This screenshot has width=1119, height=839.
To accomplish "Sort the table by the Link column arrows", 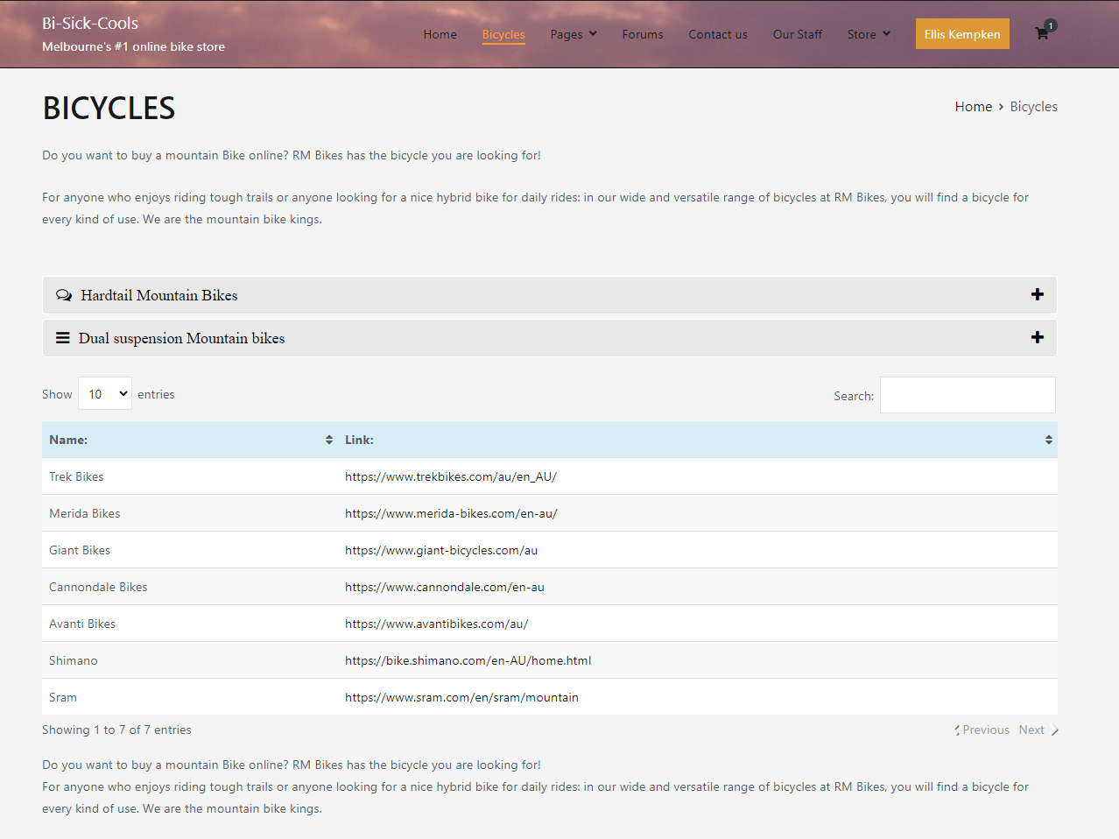I will click(x=1049, y=440).
